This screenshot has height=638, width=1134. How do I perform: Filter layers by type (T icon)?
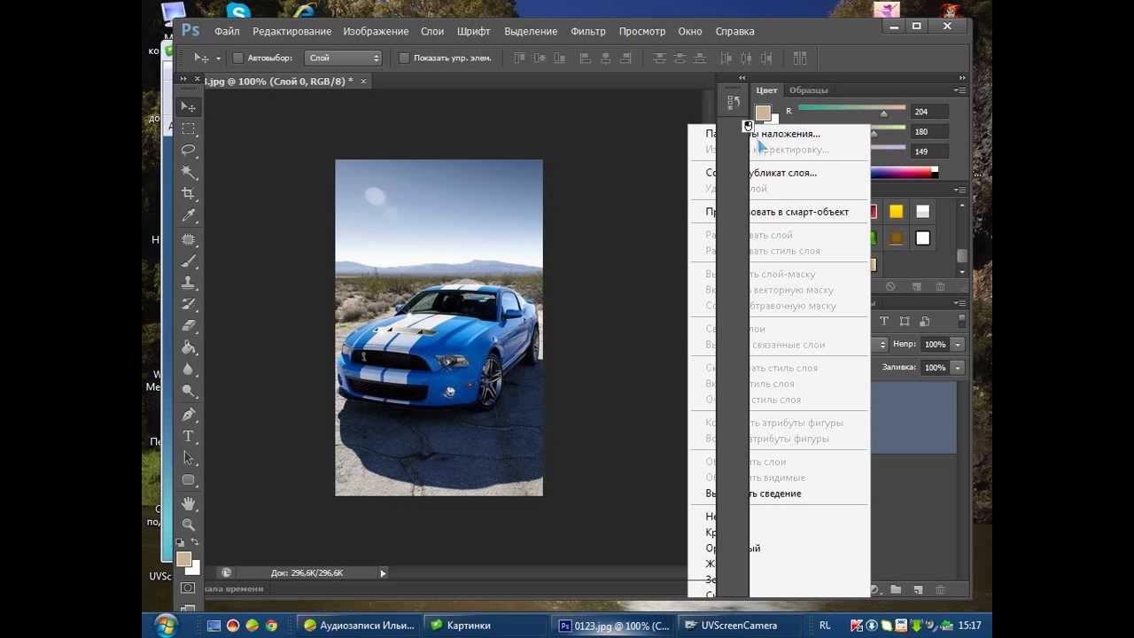click(x=883, y=321)
